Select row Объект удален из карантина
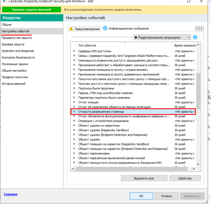Image resolution: width=211 pixels, height=204 pixels. [x=133, y=125]
